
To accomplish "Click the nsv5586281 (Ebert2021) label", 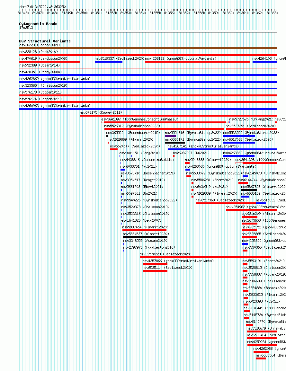I will click(x=213, y=180).
